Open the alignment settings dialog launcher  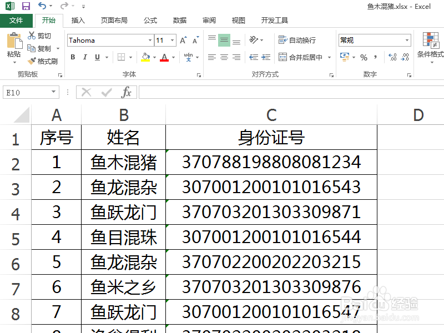point(331,75)
